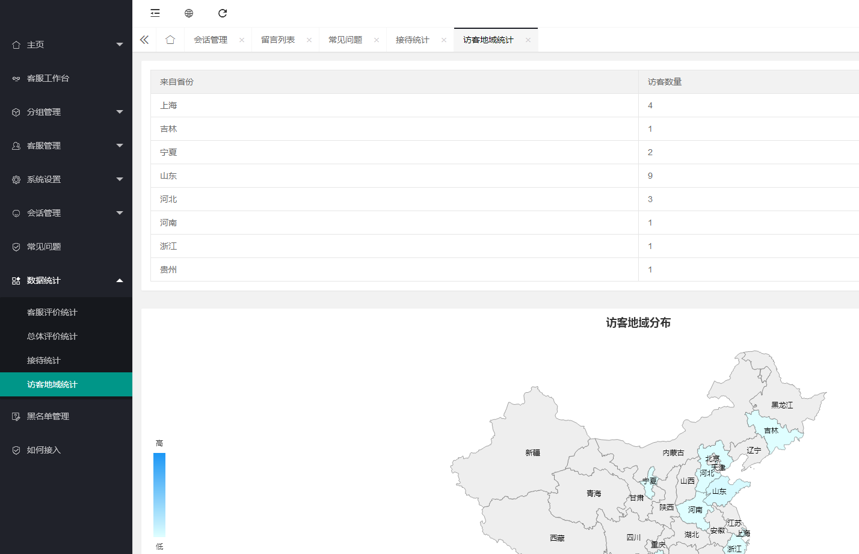
Task: Click the globe icon in top toolbar
Action: [x=189, y=13]
